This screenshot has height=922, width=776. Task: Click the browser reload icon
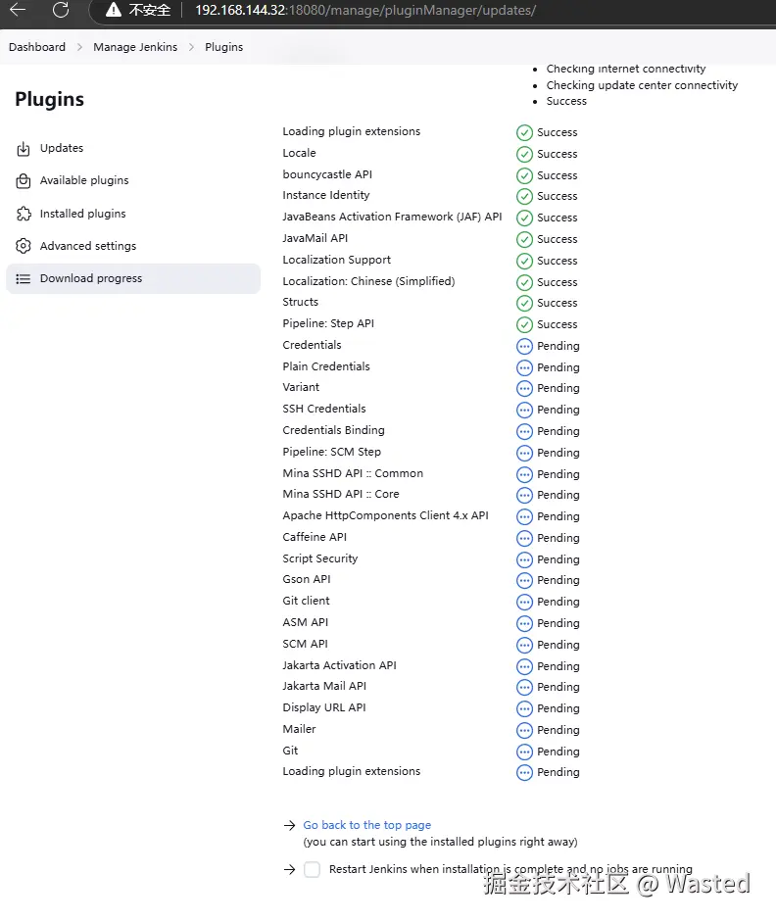(x=61, y=11)
